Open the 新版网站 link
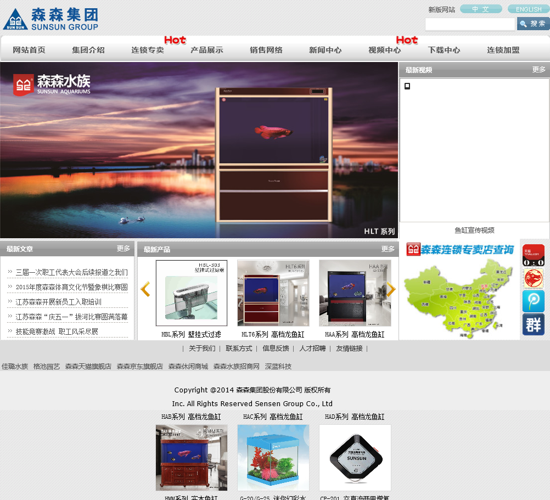 pyautogui.click(x=442, y=9)
